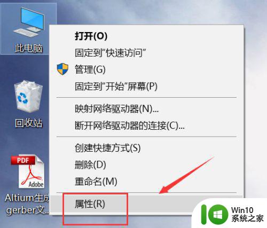Click the Altium生成 gerber file name label
The image size is (267, 228).
coord(27,204)
